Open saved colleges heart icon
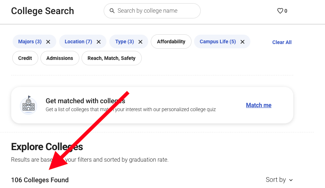Viewport: 325px width, 188px height. 280,11
